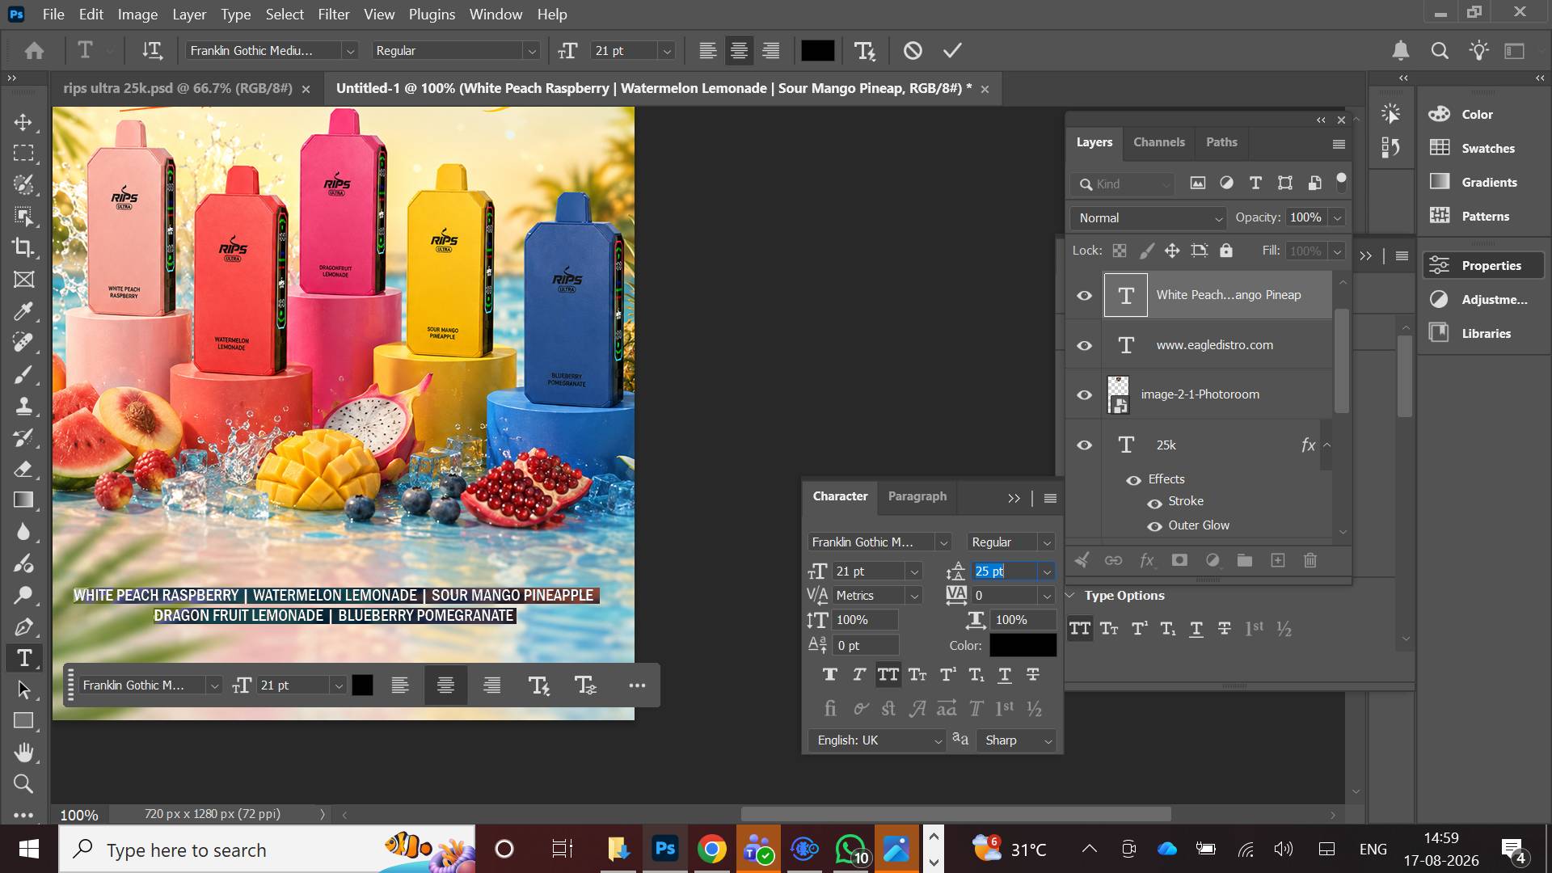Switch to the Channels tab
The width and height of the screenshot is (1552, 873).
tap(1158, 142)
